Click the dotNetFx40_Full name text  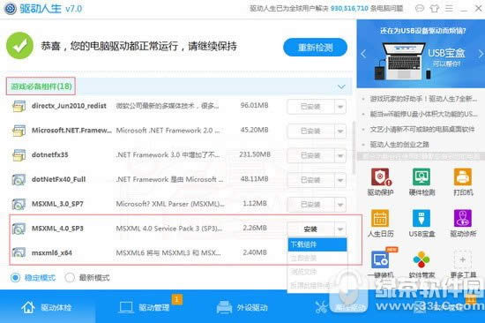(58, 179)
